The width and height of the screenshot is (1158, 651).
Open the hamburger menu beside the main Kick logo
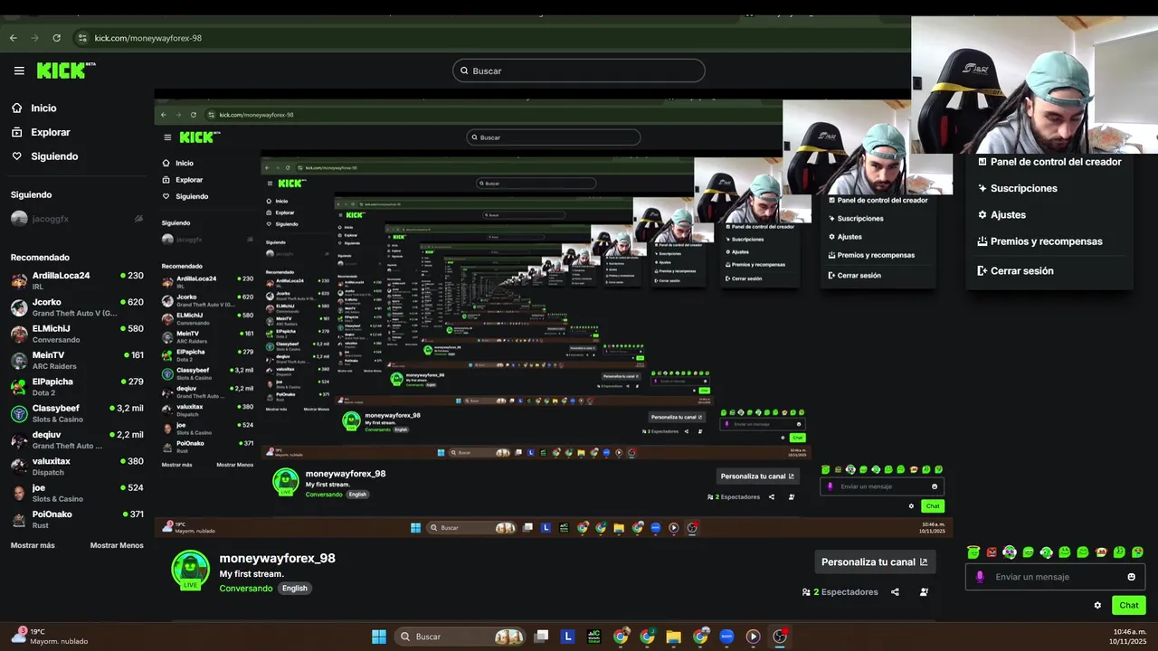[x=19, y=71]
